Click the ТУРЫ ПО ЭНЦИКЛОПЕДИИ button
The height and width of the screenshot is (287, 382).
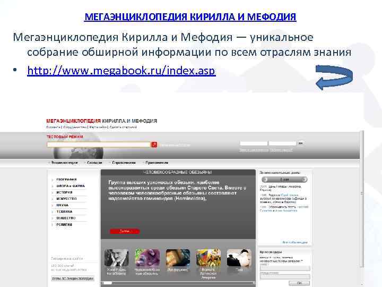73,278
